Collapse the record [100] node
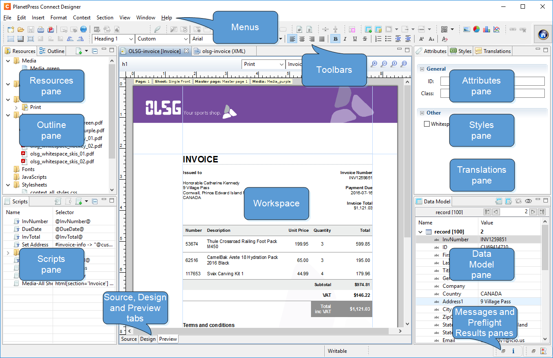 point(421,232)
